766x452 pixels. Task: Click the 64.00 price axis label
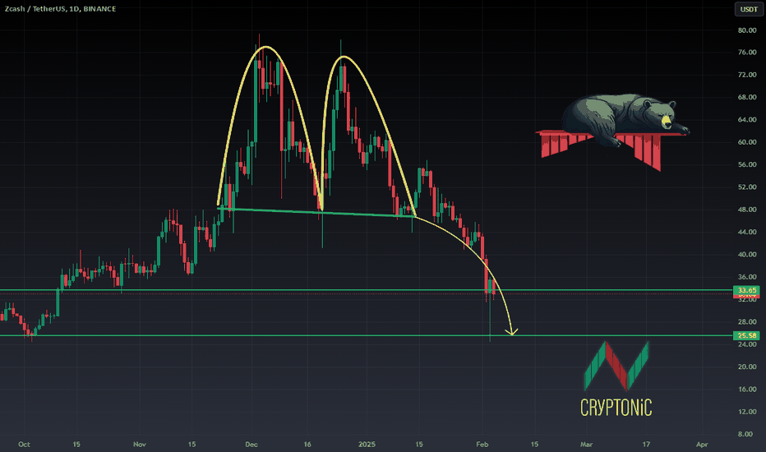click(747, 120)
